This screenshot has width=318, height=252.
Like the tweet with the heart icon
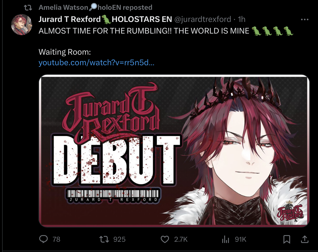[165, 239]
